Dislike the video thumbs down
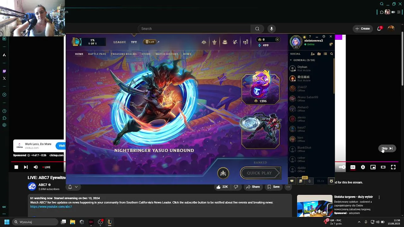The height and width of the screenshot is (227, 404). point(236,187)
